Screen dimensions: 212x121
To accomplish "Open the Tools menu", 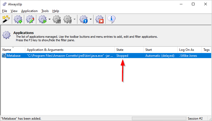I will [45, 11].
